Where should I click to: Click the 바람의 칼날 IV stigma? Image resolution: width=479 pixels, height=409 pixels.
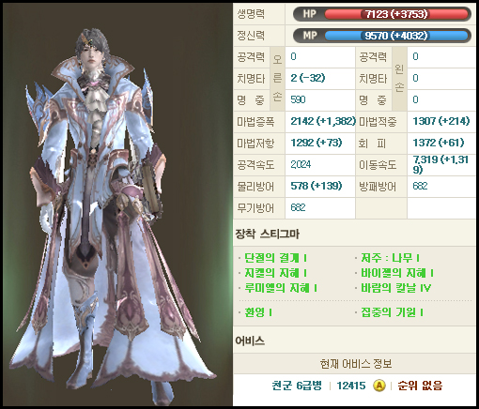click(x=396, y=288)
